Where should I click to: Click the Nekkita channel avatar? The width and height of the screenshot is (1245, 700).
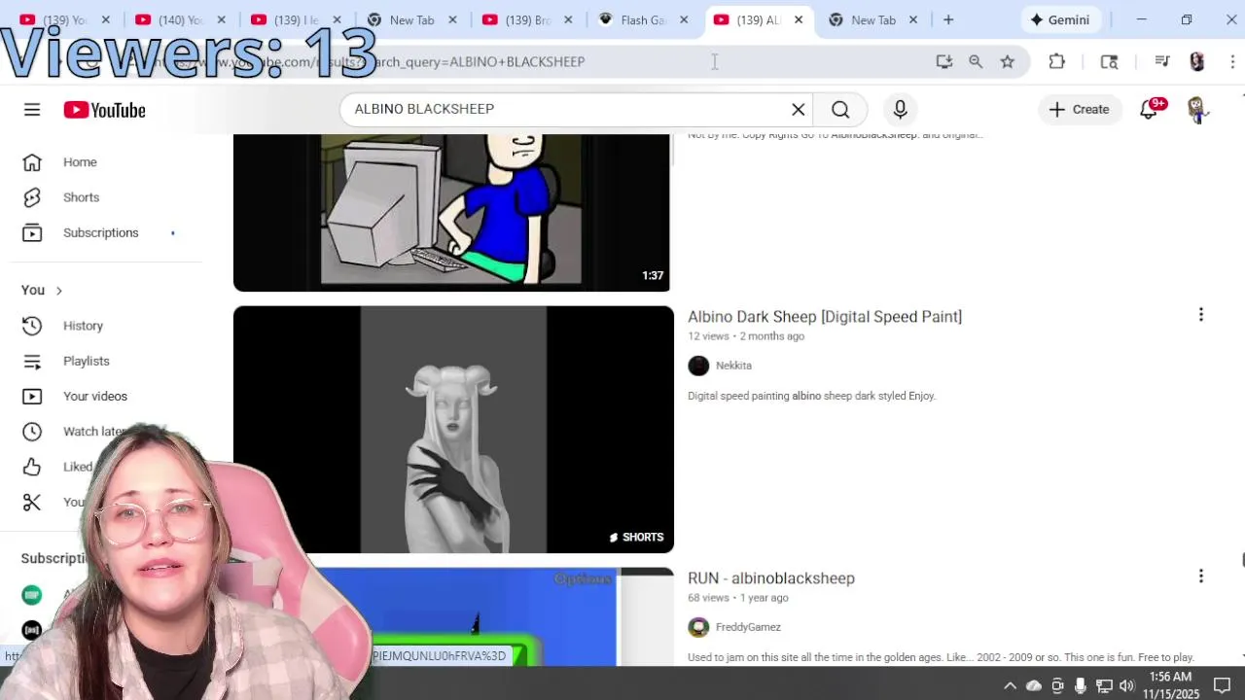point(698,366)
